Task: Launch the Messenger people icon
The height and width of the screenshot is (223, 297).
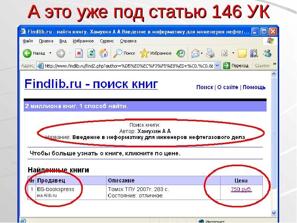Action: point(267,53)
